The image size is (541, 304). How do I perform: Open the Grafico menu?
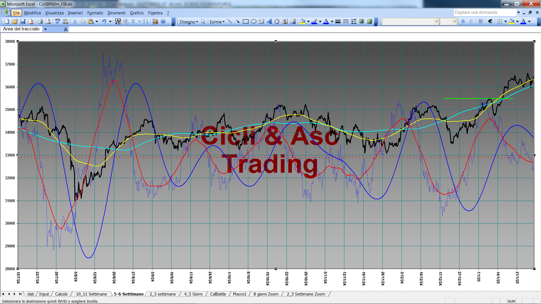tap(137, 13)
